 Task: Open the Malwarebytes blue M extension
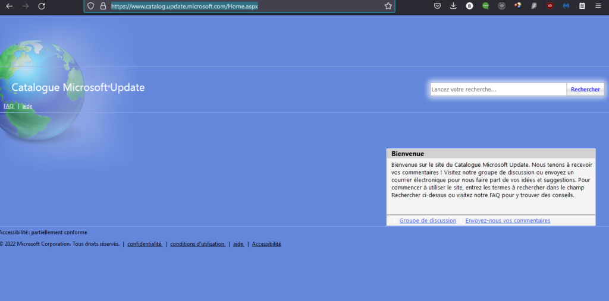[566, 6]
